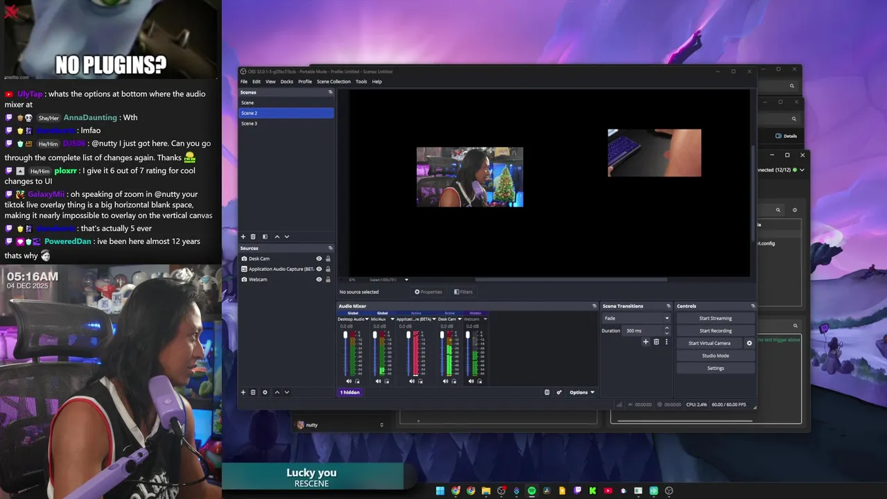Pop out the Controls dock icon
The height and width of the screenshot is (499, 887).
click(753, 306)
